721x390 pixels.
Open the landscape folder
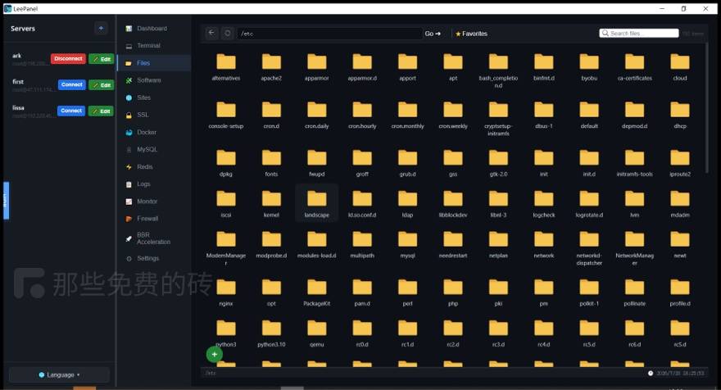pos(317,204)
